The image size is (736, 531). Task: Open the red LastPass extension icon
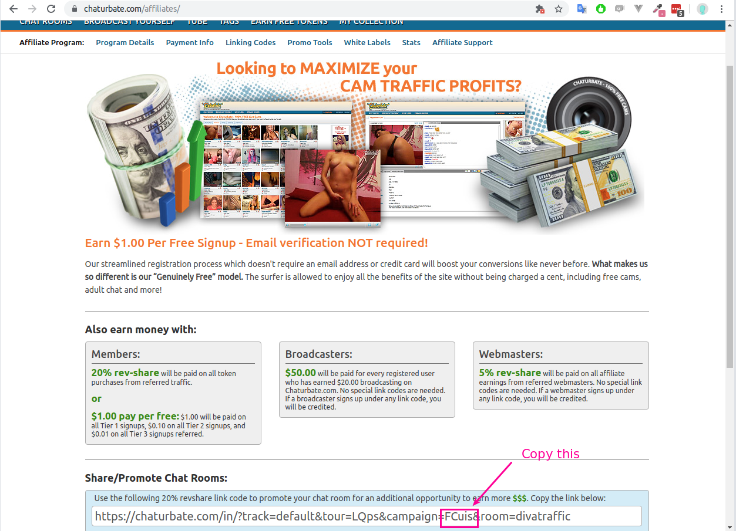click(677, 9)
